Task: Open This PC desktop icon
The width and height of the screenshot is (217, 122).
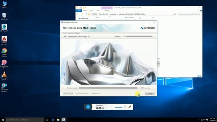Action: coord(4,5)
